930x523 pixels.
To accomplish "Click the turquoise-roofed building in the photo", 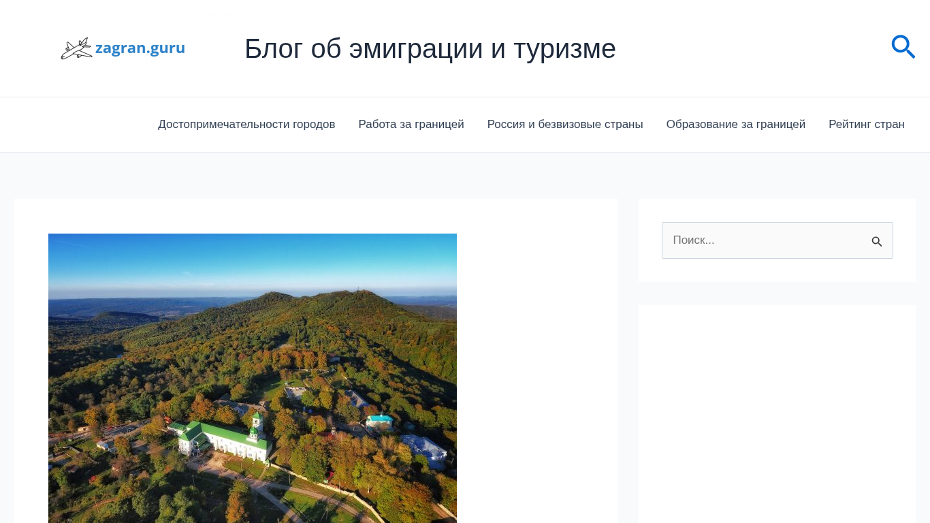I will pyautogui.click(x=379, y=419).
